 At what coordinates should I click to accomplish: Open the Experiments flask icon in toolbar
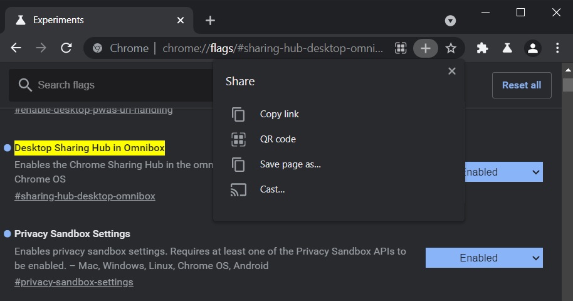coord(507,48)
